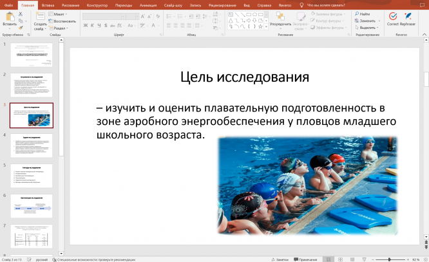Screen dimensions: 429x262
Task: Switch to the Вставка tab
Action: click(48, 5)
